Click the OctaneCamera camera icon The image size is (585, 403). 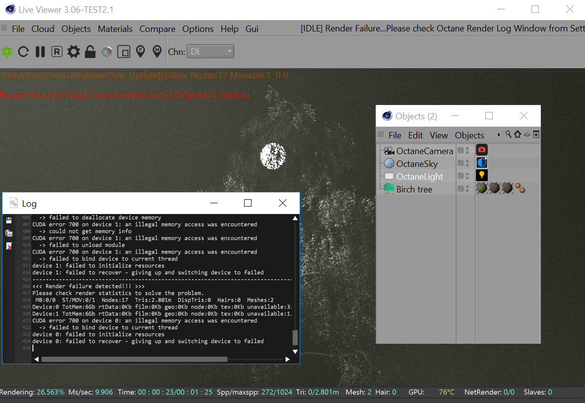pos(389,151)
